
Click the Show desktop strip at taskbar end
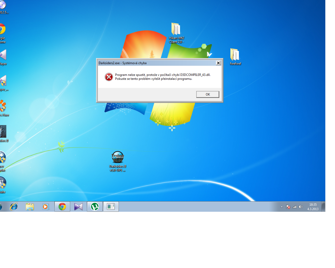(x=323, y=206)
